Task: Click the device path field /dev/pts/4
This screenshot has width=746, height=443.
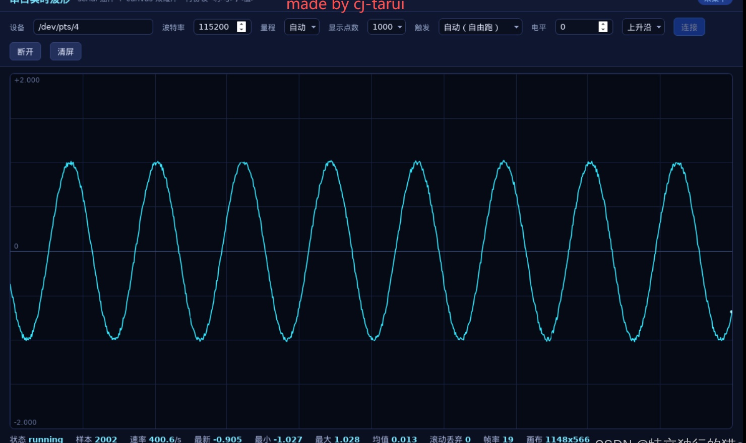Action: click(x=93, y=27)
